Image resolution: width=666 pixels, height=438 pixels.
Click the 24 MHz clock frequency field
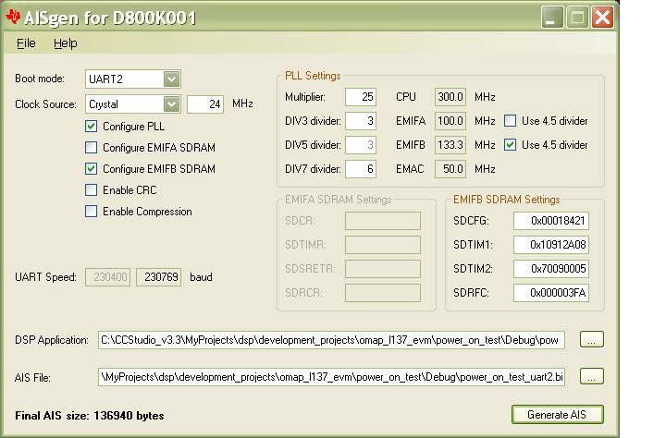coord(205,104)
